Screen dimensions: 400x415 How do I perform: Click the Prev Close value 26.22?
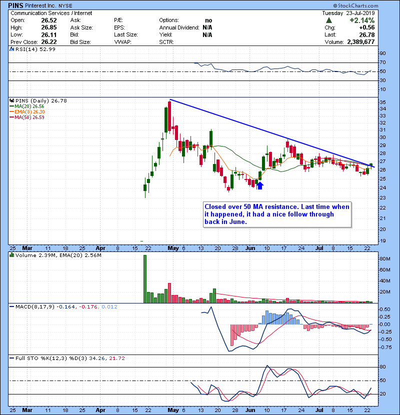(49, 42)
